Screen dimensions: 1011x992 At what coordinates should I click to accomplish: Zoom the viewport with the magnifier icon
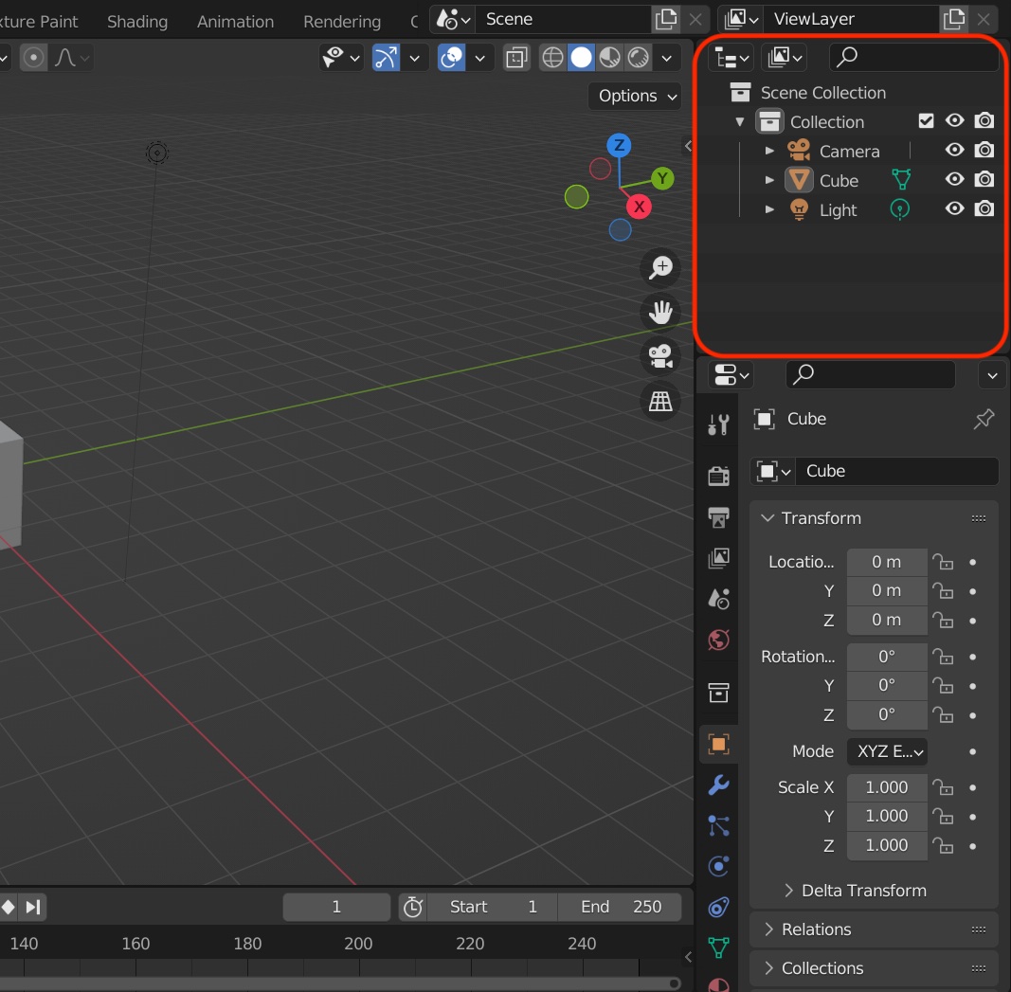pos(660,267)
